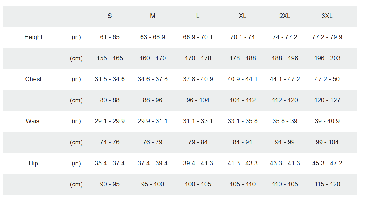Click chest cm value 96 - 104
Screen dimensions: 368x201
(198, 100)
